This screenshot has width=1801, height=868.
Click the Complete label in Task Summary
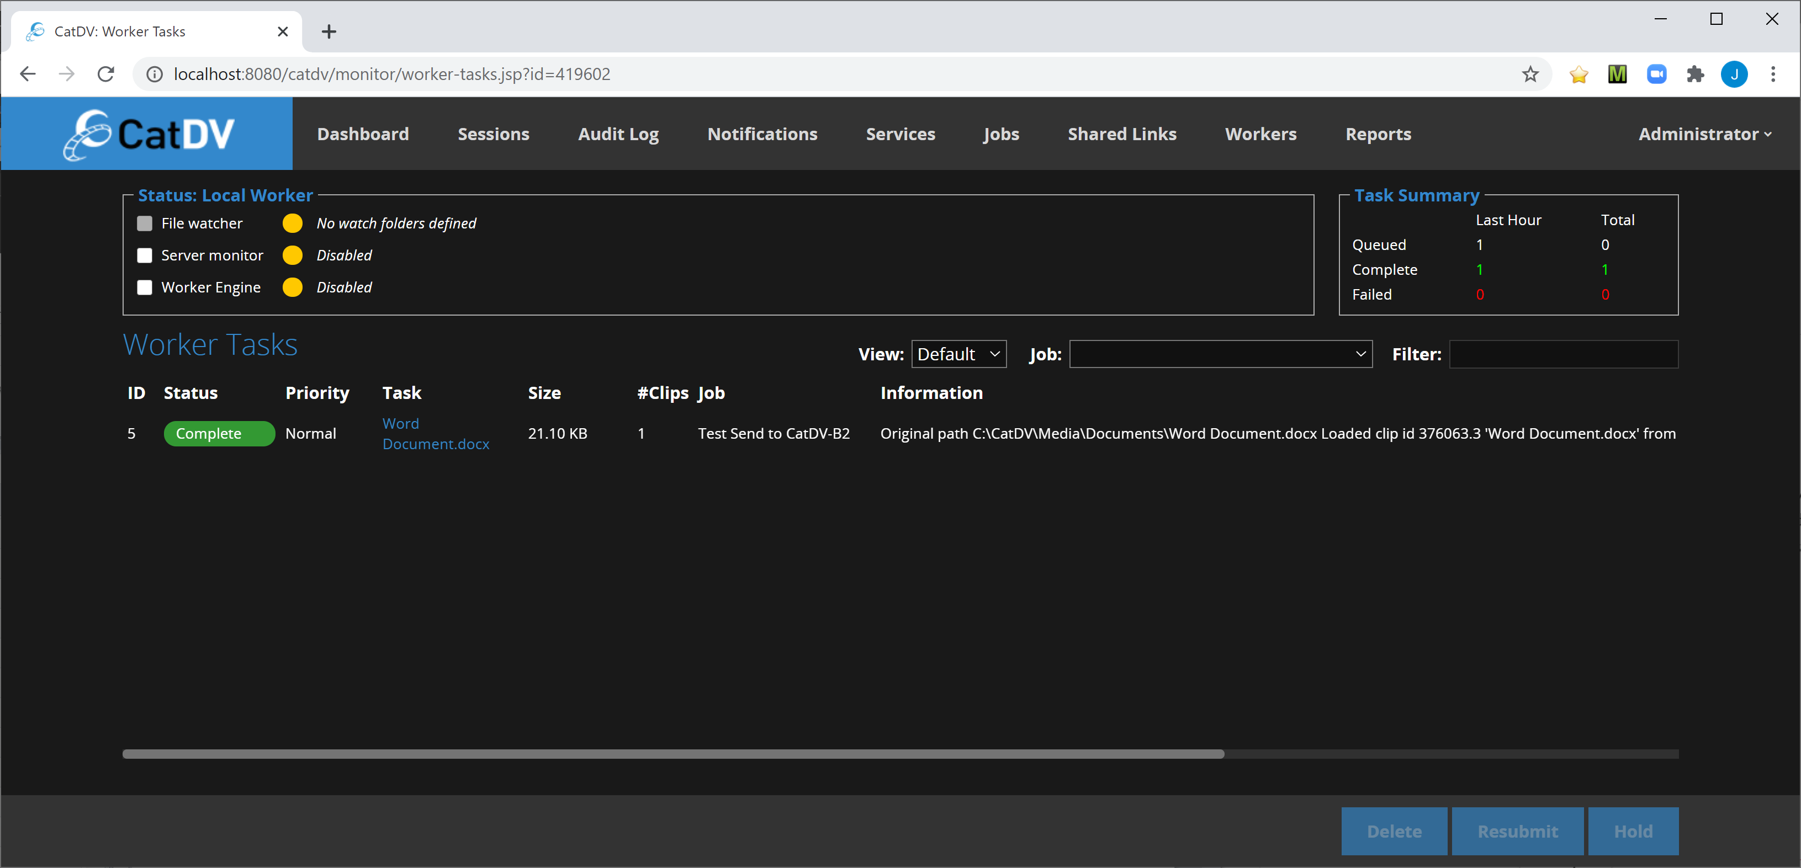pyautogui.click(x=1384, y=270)
